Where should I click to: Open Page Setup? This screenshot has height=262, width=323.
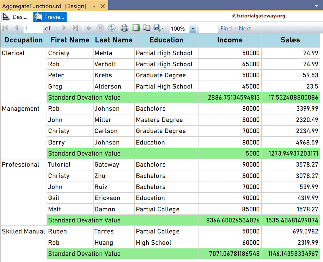(146, 28)
